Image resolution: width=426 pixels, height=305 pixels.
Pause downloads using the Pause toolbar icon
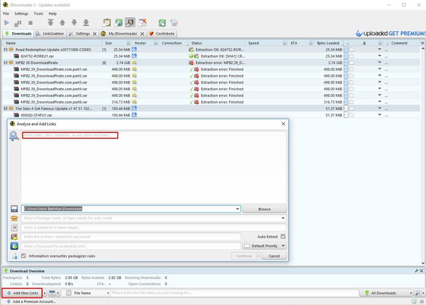[17, 23]
